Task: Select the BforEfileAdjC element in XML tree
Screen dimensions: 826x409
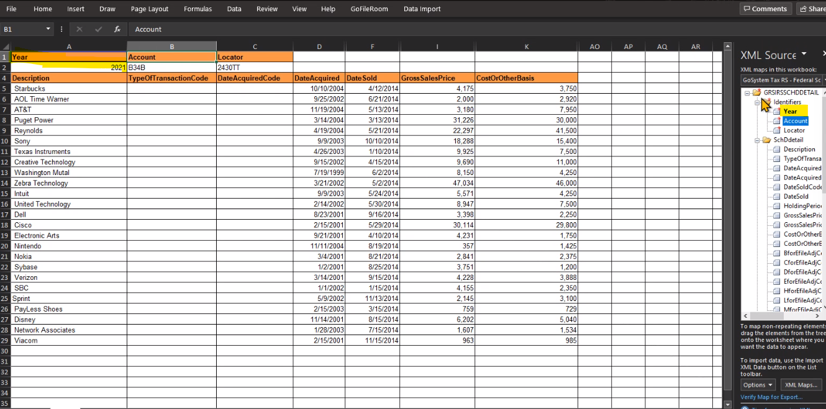Action: click(x=802, y=253)
